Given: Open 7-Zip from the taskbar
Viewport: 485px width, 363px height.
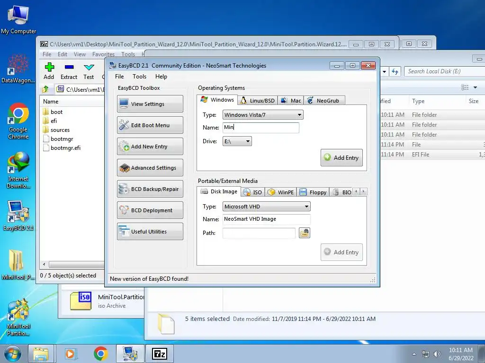Looking at the screenshot, I should [x=160, y=354].
